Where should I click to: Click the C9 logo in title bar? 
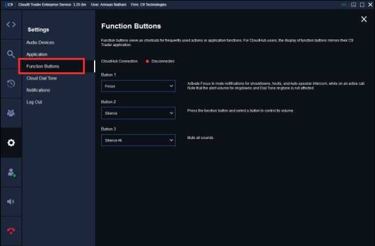click(9, 5)
